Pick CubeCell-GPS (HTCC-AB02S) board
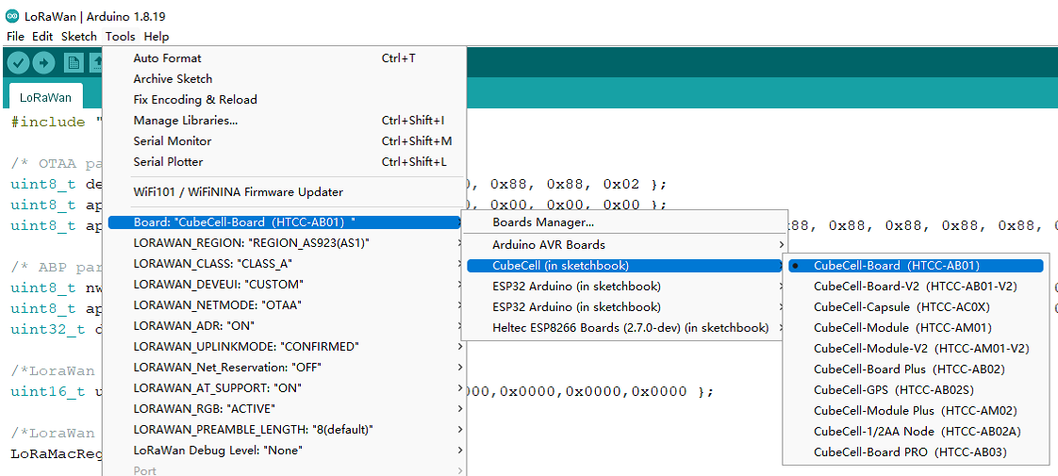Image resolution: width=1058 pixels, height=476 pixels. (x=893, y=390)
